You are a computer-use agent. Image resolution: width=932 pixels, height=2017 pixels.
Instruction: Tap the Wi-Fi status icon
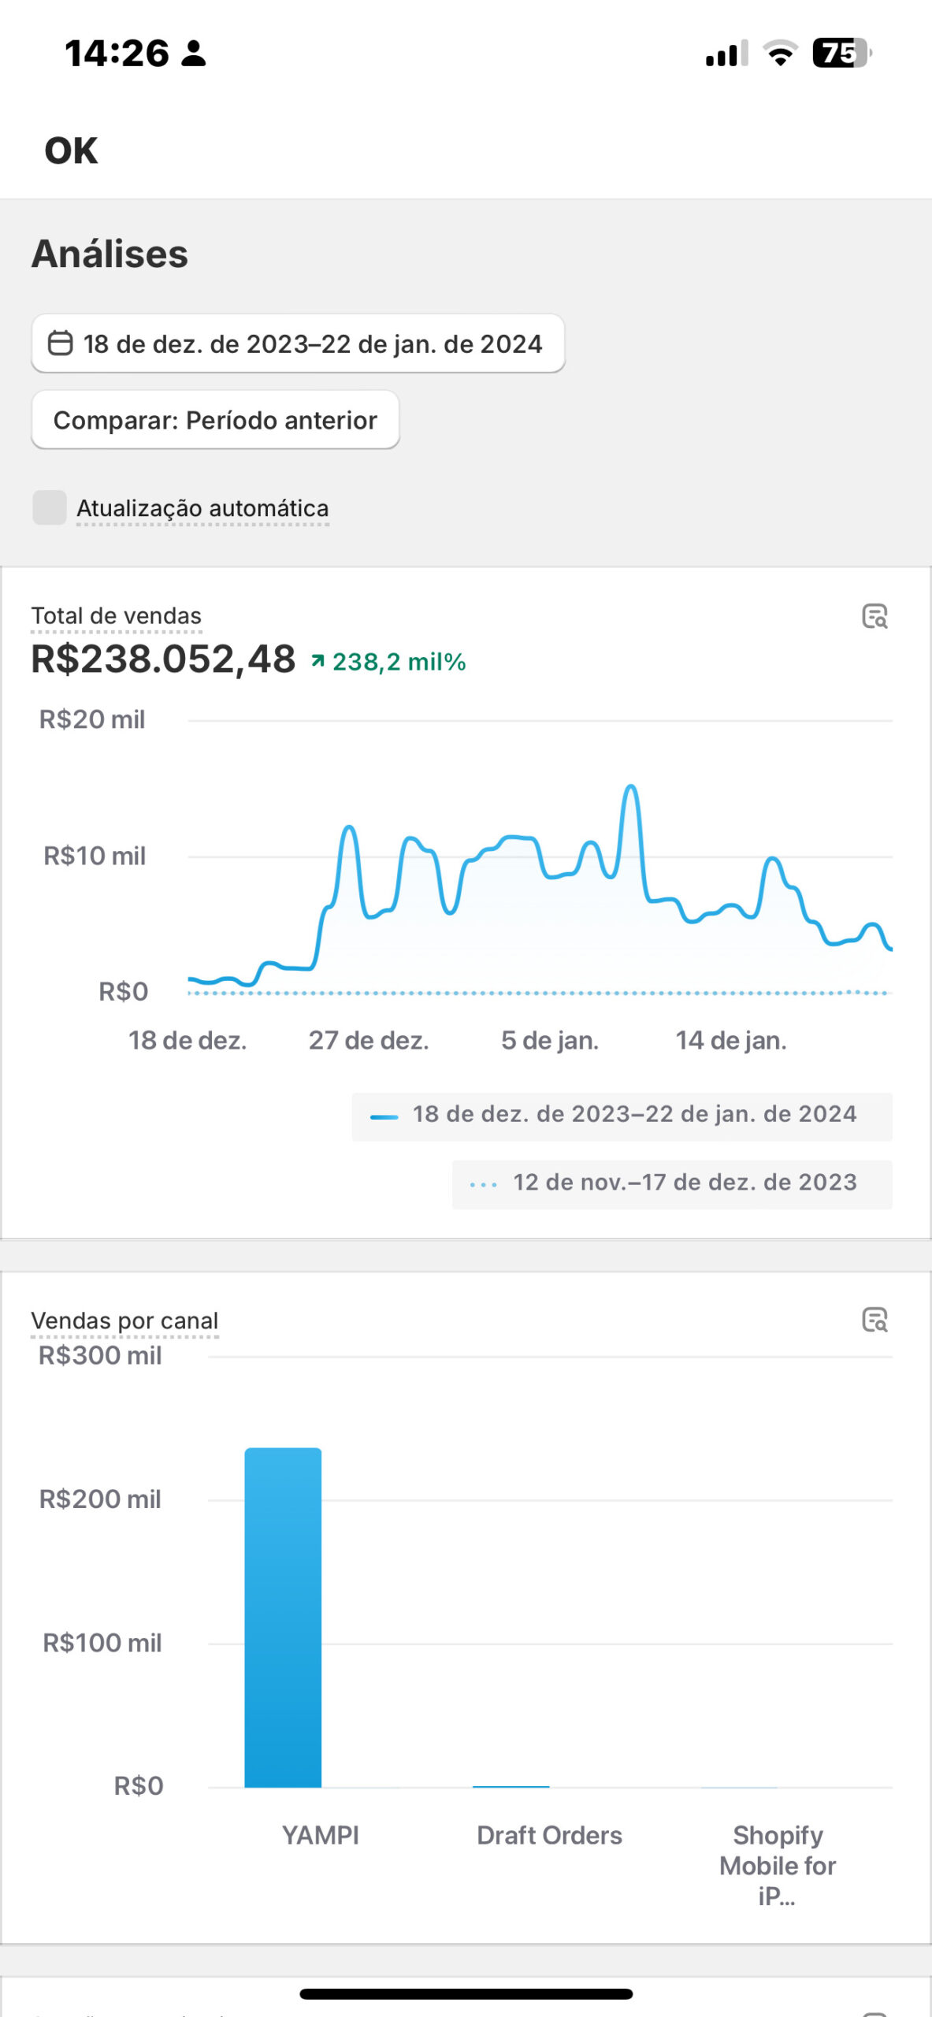point(779,54)
